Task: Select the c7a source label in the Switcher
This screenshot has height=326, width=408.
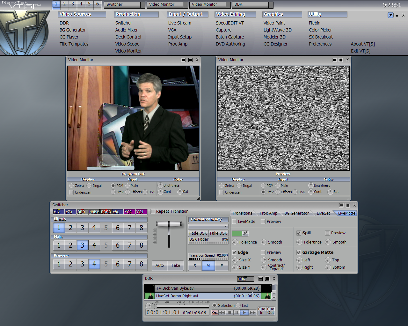Action: click(70, 212)
